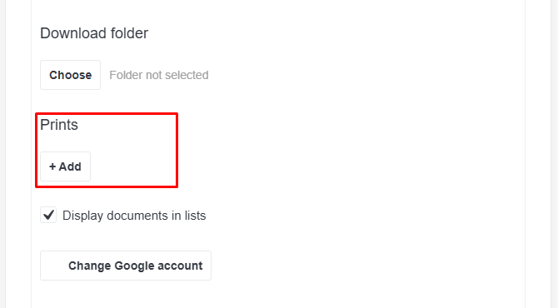This screenshot has height=308, width=558.
Task: Click the Choose button for download folder
Action: pos(71,75)
